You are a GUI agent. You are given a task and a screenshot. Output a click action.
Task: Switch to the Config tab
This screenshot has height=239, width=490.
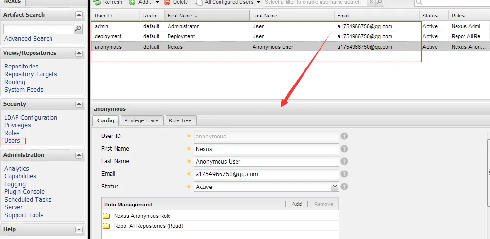[105, 120]
